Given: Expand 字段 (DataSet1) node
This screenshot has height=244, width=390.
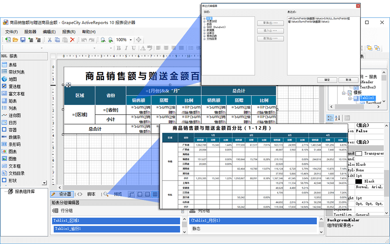Looking at the screenshot, I should click(x=204, y=27).
